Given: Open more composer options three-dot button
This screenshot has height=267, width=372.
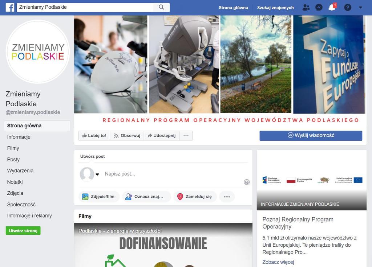Looking at the screenshot, I should [x=227, y=197].
